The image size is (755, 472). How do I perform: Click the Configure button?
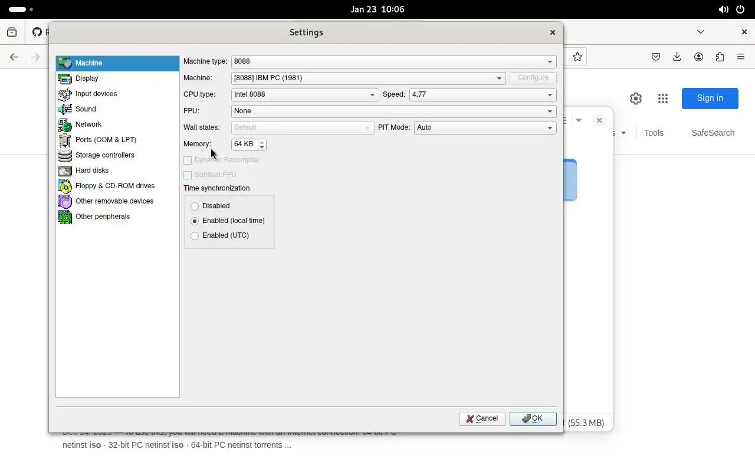tap(533, 78)
